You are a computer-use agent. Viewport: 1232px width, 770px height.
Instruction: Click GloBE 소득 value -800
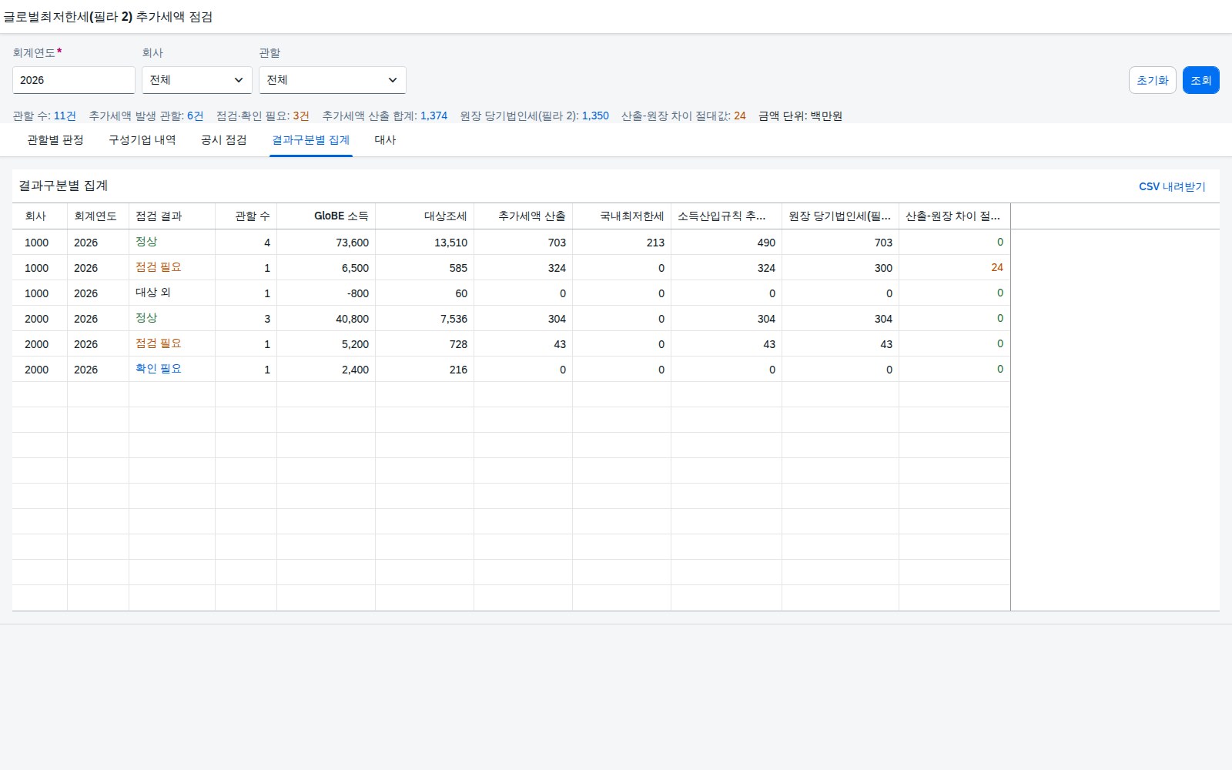(358, 293)
